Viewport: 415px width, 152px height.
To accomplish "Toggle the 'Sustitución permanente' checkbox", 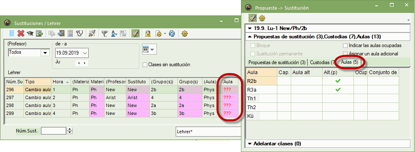I will click(x=253, y=54).
